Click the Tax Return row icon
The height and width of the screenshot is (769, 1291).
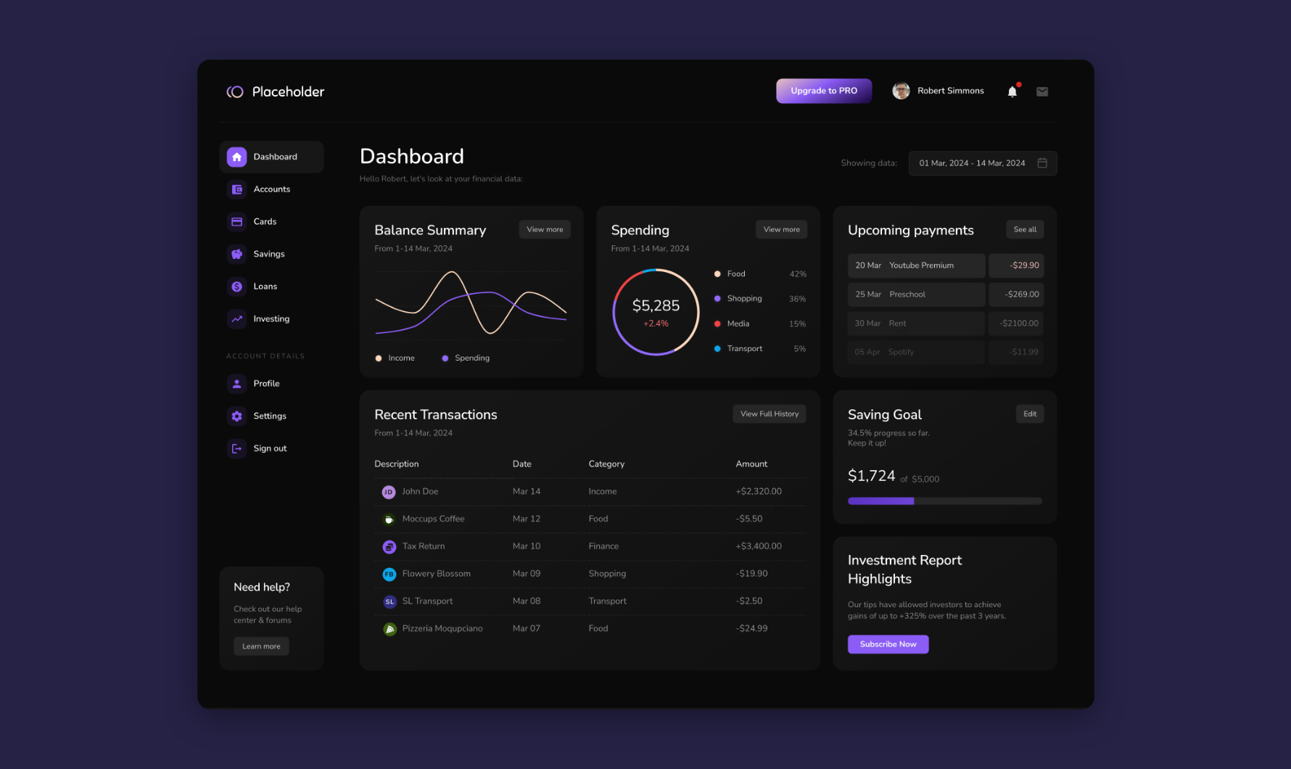pos(389,547)
